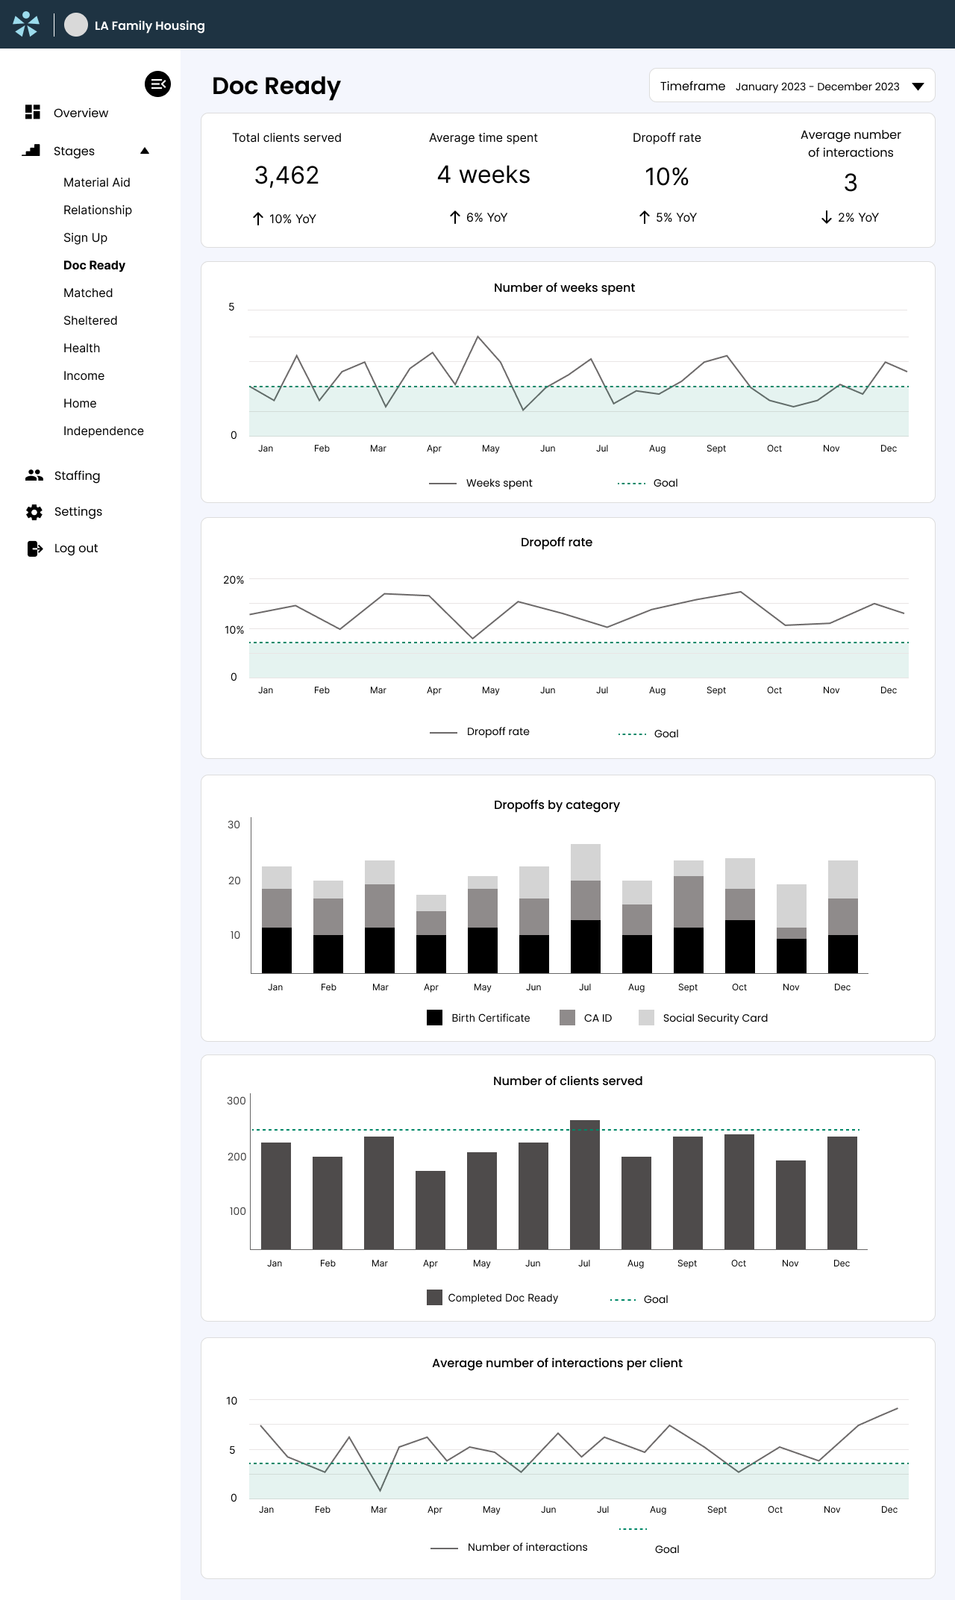The width and height of the screenshot is (955, 1600).
Task: Open the Sheltered stage
Action: (90, 320)
